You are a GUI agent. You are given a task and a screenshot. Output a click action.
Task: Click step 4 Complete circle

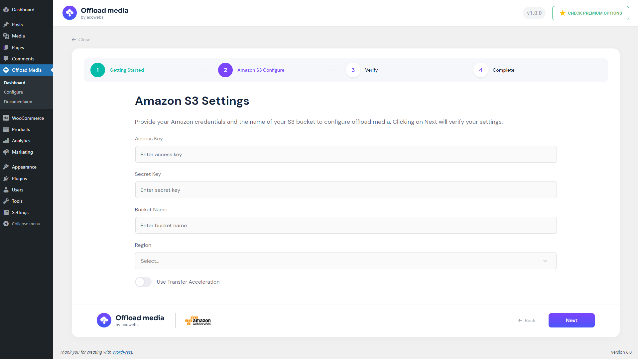point(481,70)
